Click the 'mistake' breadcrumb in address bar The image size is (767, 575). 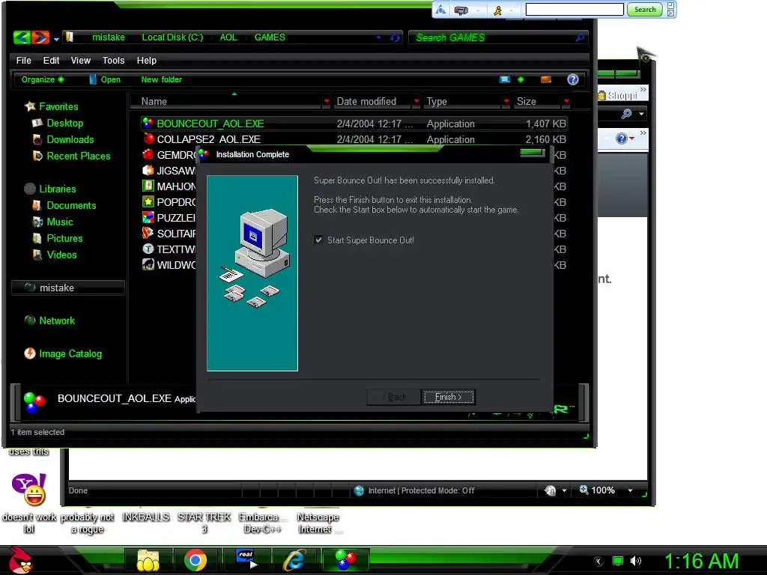click(108, 37)
